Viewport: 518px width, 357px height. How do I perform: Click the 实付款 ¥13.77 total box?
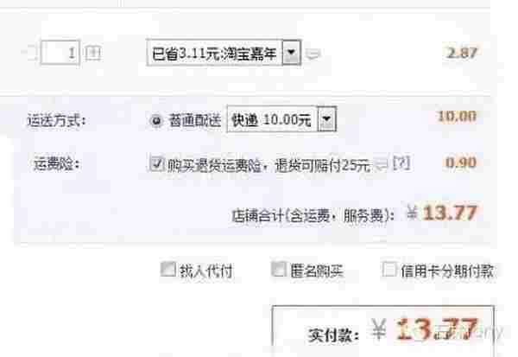pyautogui.click(x=382, y=330)
